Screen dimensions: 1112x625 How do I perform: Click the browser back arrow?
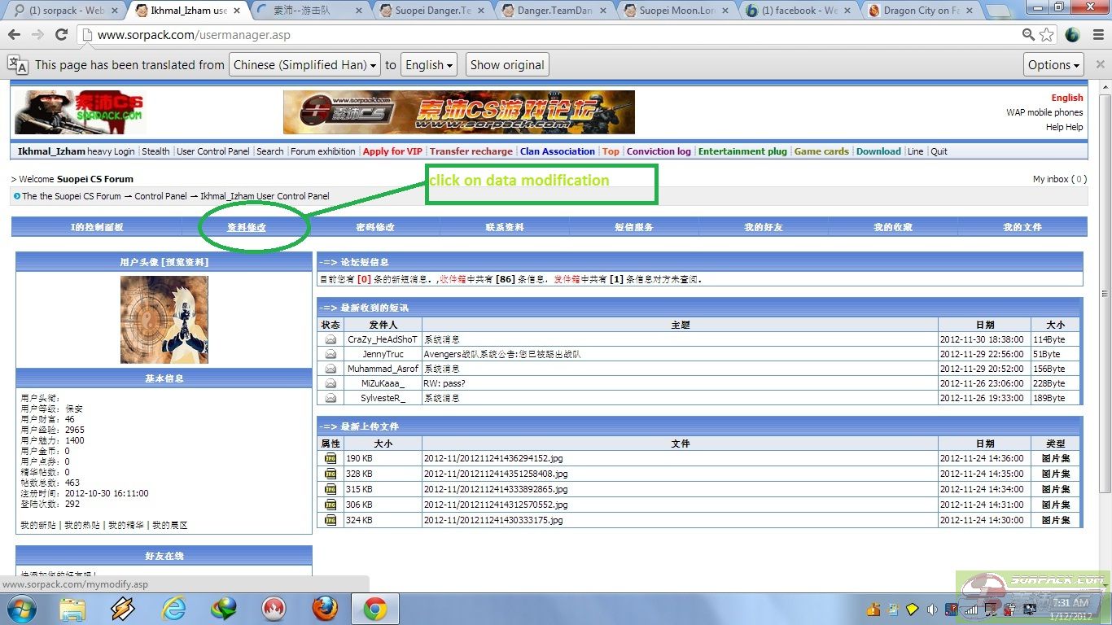click(x=15, y=35)
